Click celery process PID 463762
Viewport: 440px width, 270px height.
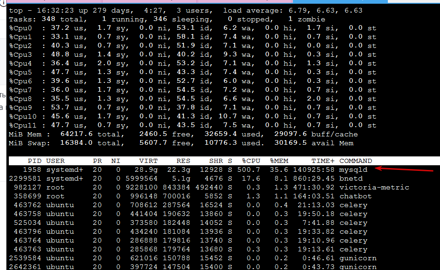[x=27, y=205]
